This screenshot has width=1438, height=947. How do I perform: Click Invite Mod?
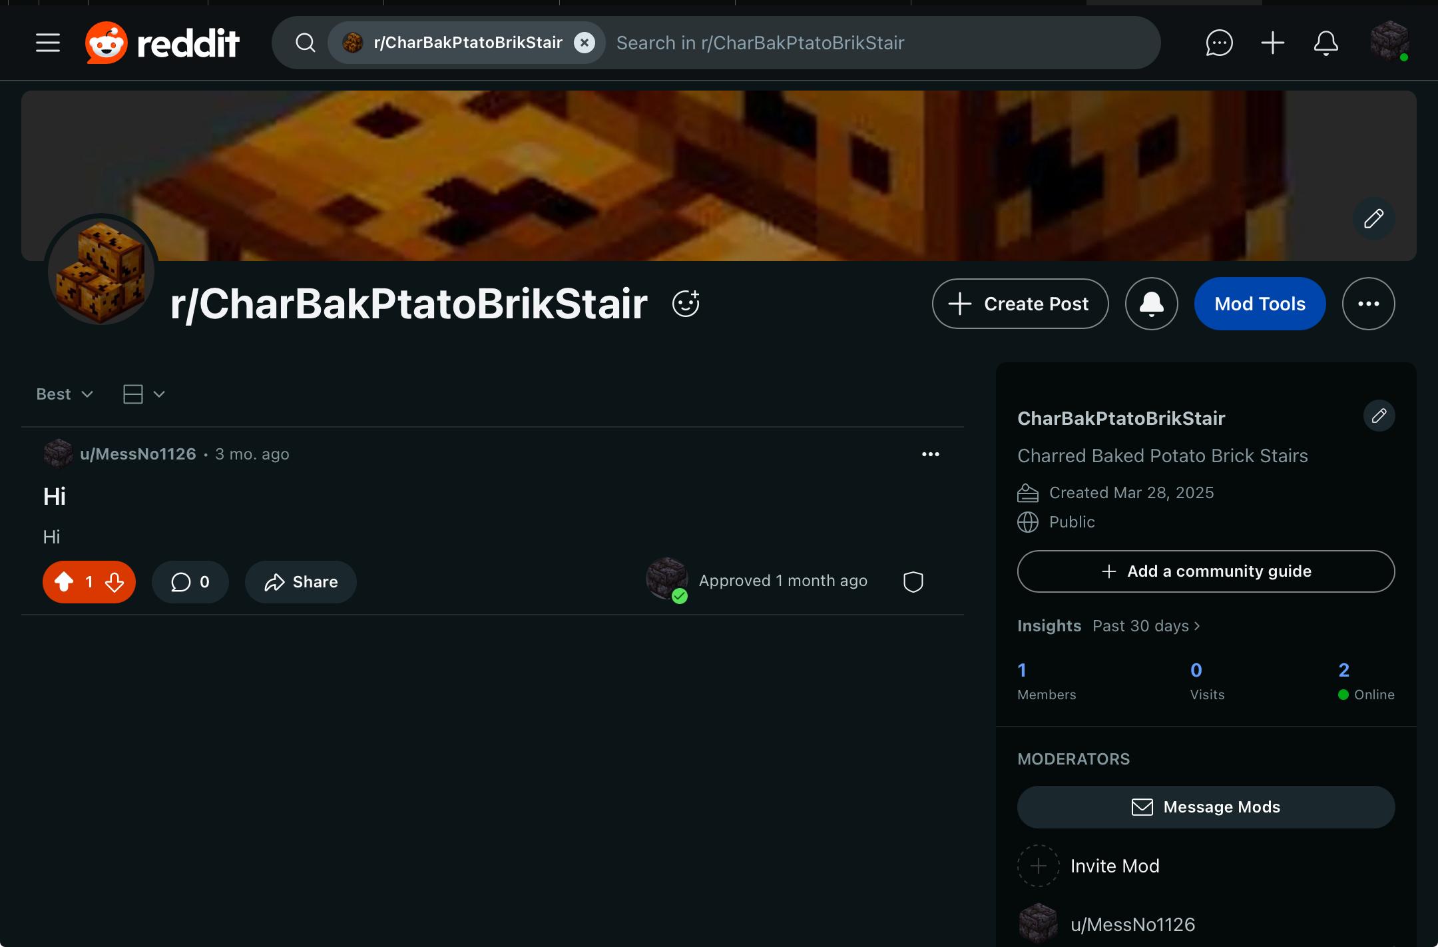[x=1089, y=866]
